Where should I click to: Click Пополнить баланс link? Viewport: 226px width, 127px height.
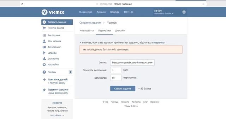[164, 13]
